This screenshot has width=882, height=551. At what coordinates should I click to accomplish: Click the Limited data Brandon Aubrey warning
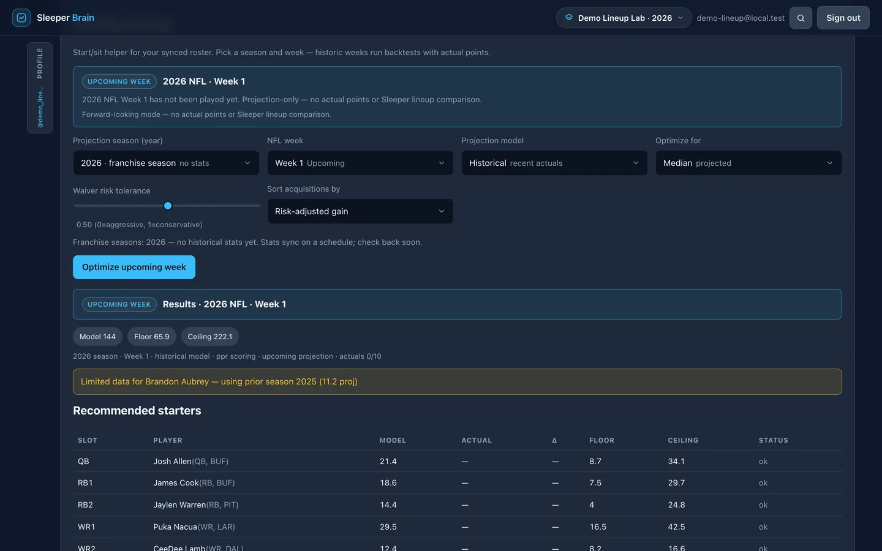[x=458, y=381]
